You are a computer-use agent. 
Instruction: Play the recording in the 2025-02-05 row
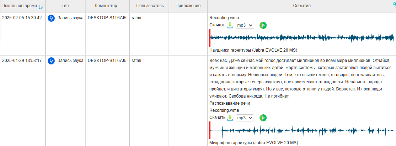pos(263,25)
